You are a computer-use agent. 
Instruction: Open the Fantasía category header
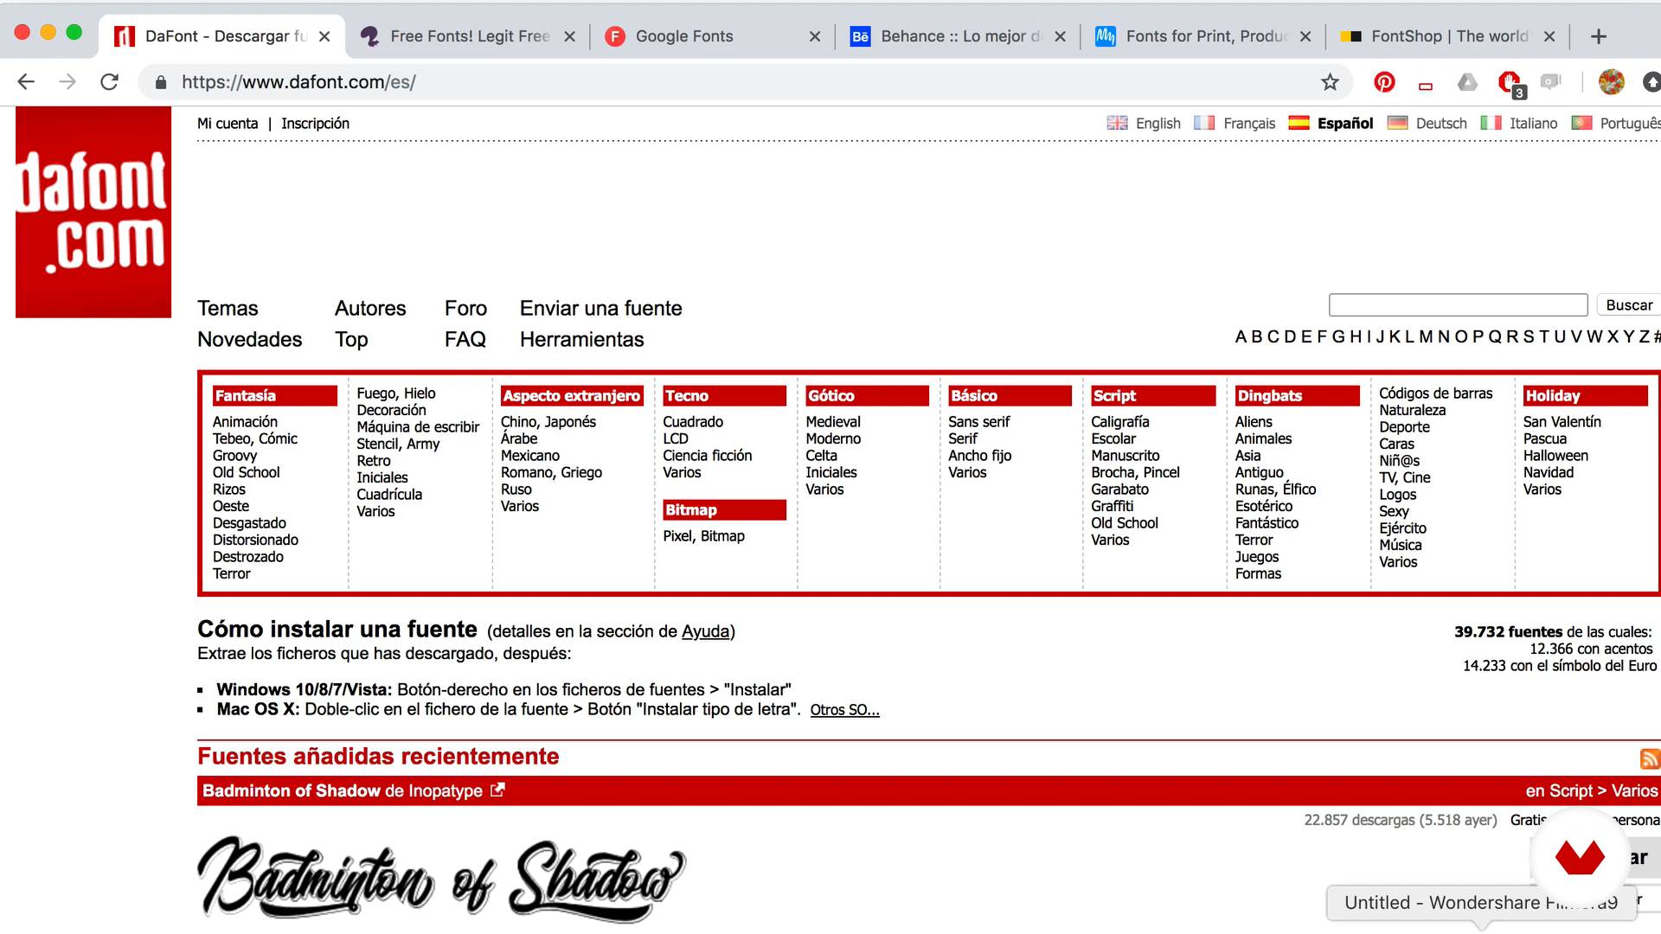pyautogui.click(x=274, y=395)
